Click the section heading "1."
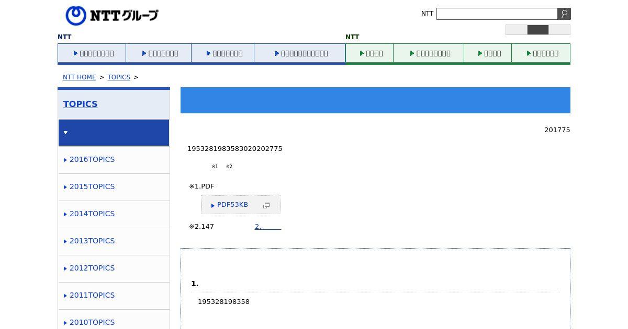Image resolution: width=628 pixels, height=329 pixels. pyautogui.click(x=195, y=284)
